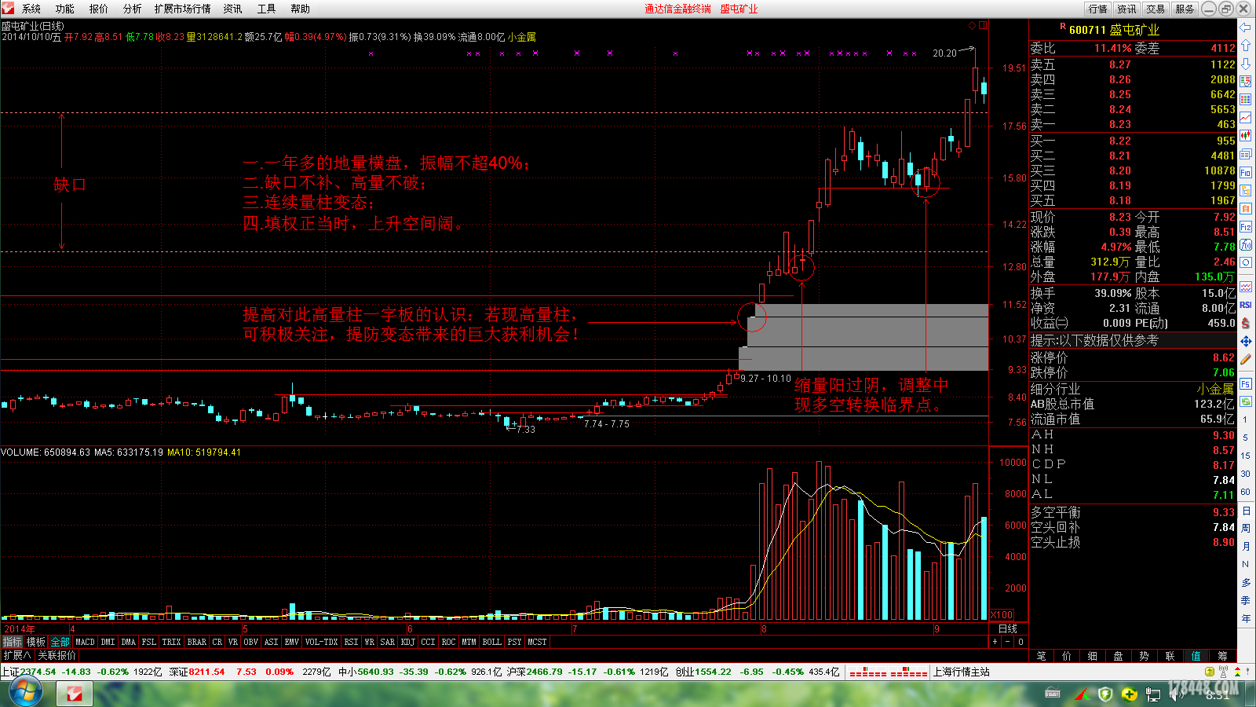Open the 系统 menu
Screen dimensions: 1256x707
[x=31, y=9]
